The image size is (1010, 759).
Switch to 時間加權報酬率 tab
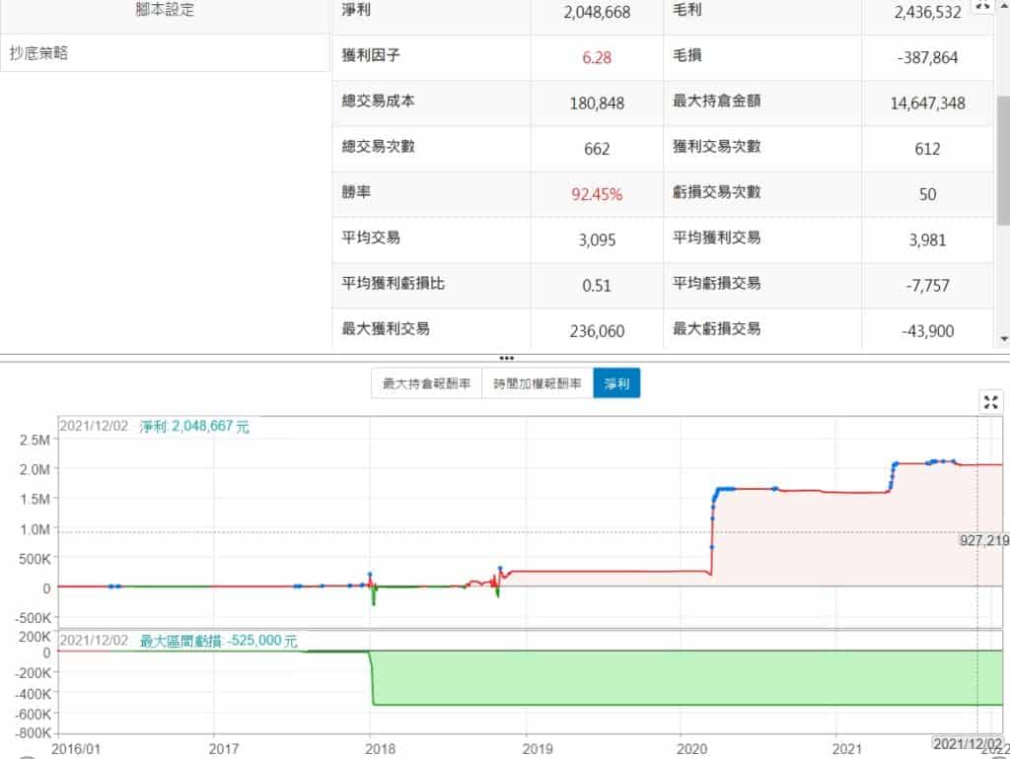coord(537,383)
